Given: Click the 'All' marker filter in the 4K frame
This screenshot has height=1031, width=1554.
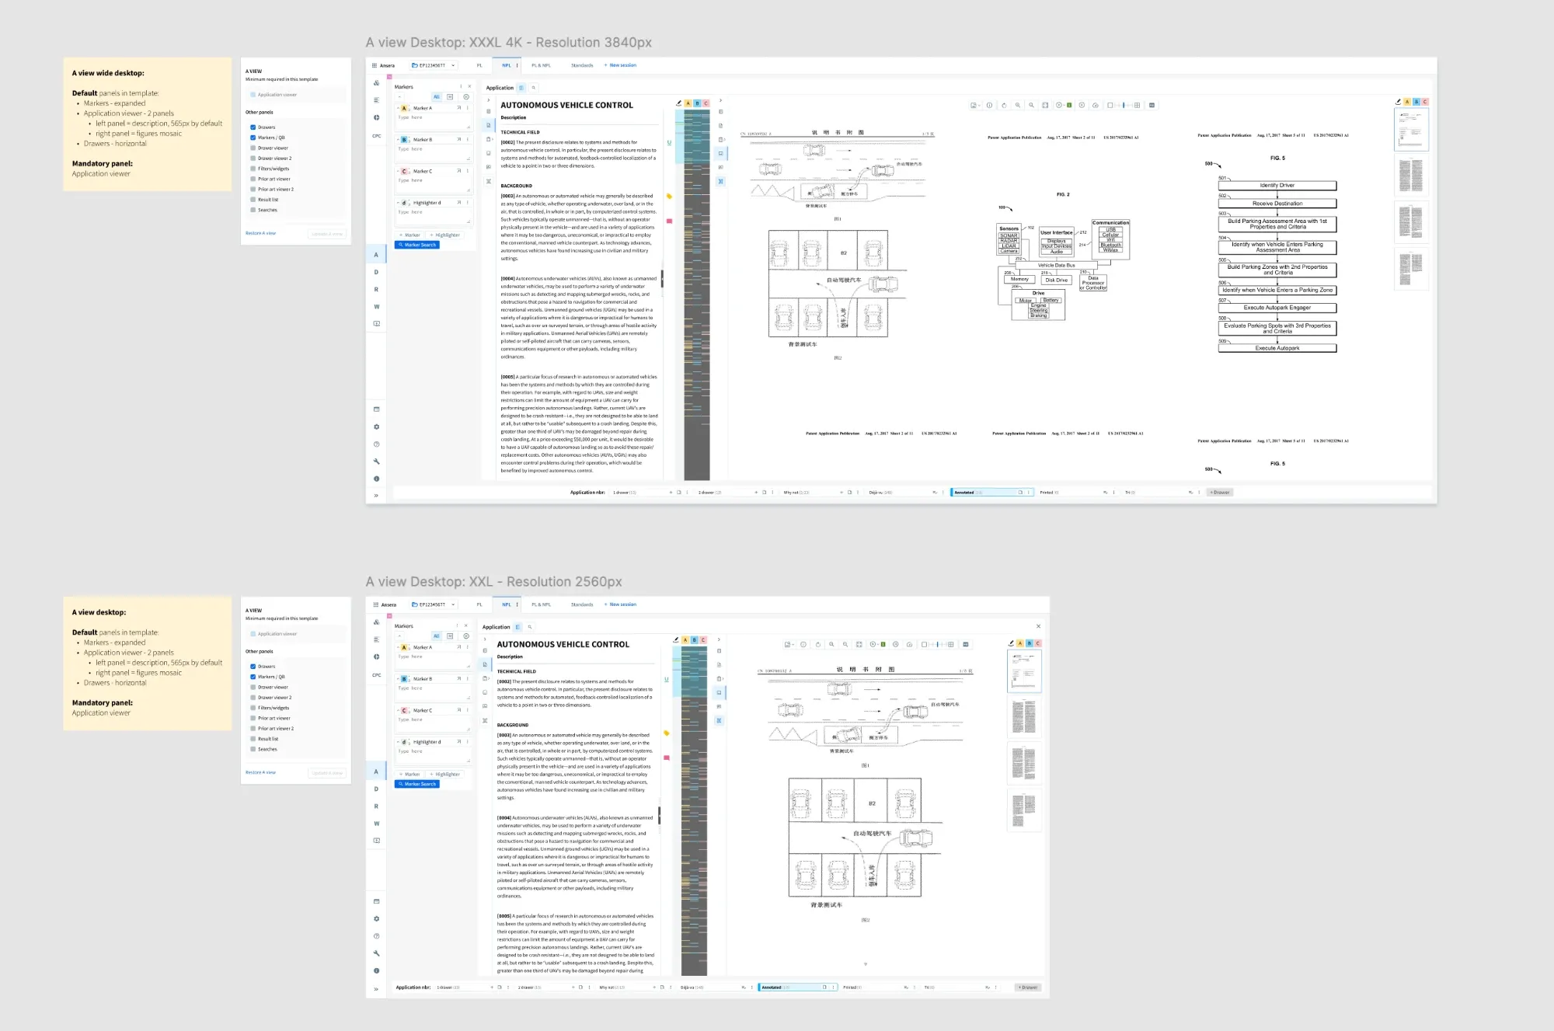Looking at the screenshot, I should click(x=437, y=97).
